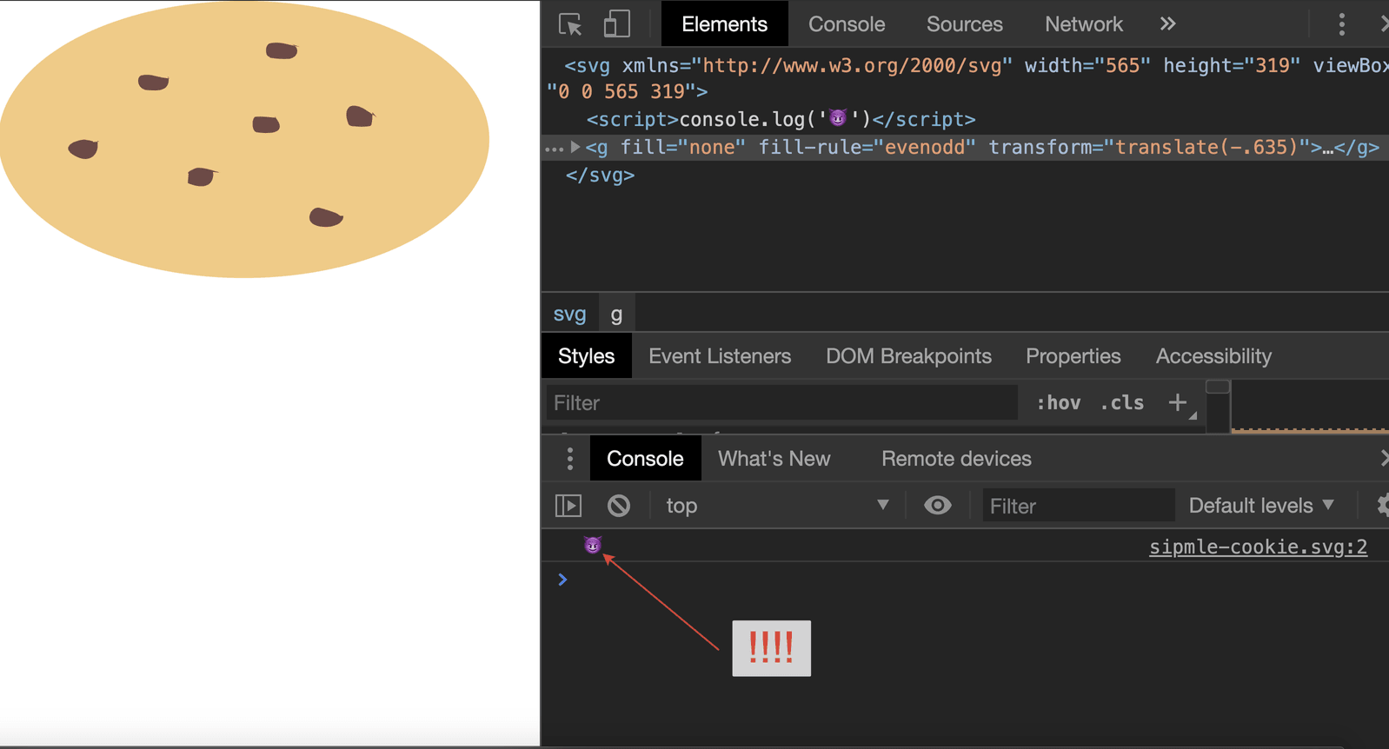Focus the Styles filter field
This screenshot has height=749, width=1389.
[x=781, y=403]
